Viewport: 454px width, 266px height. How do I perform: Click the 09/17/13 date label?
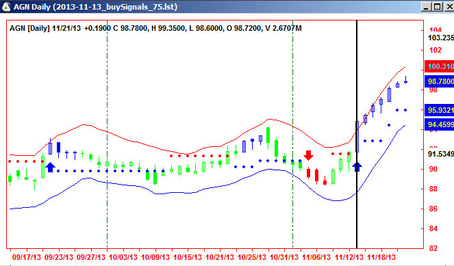[27, 257]
